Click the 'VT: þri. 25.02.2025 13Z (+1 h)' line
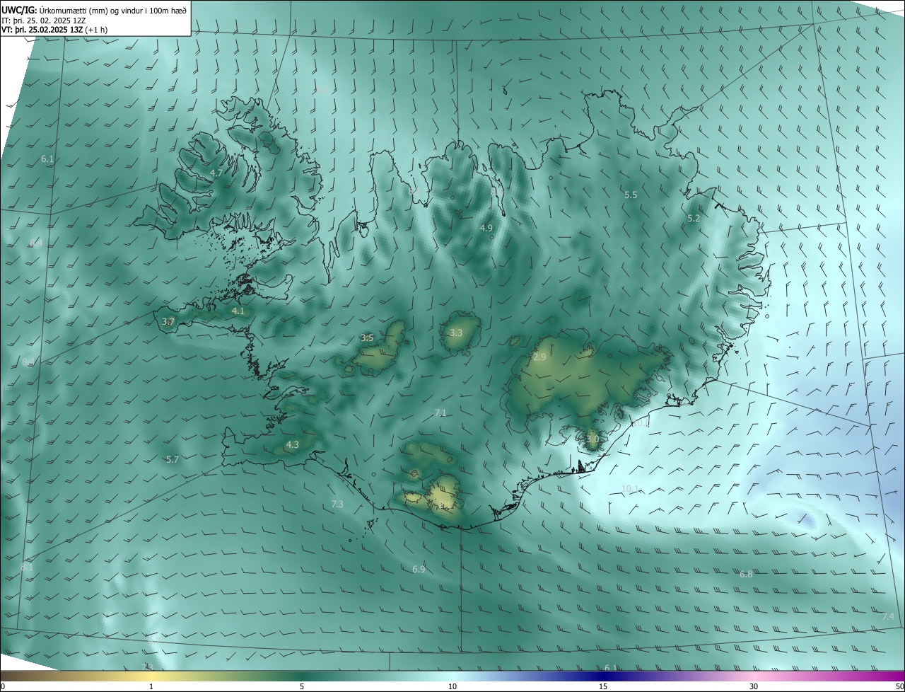 (x=54, y=30)
